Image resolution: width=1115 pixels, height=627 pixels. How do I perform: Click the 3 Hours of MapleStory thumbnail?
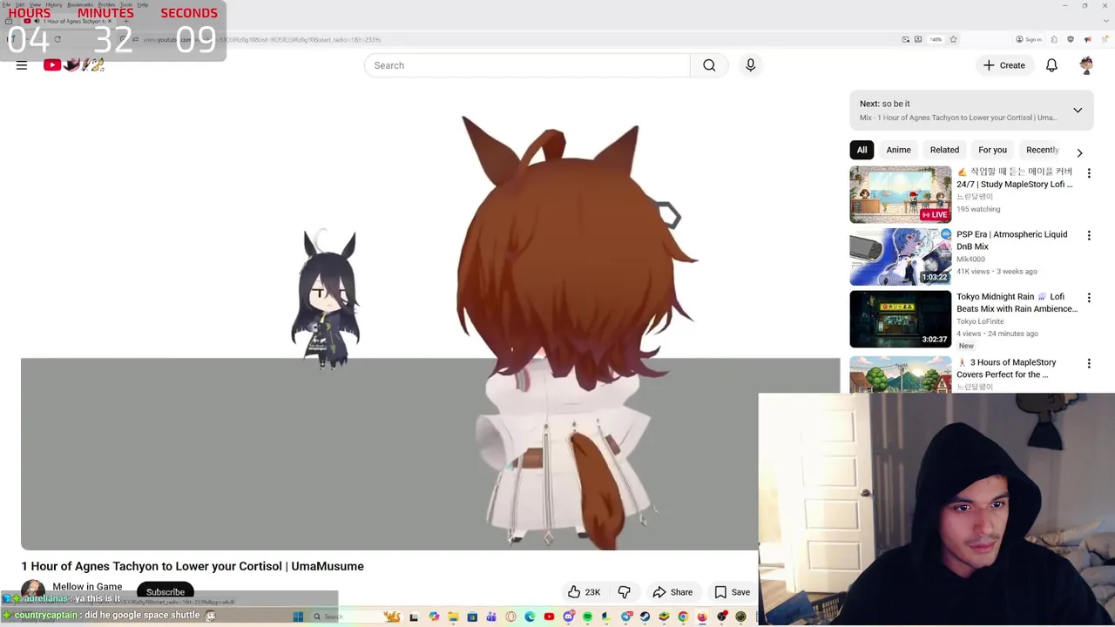click(x=901, y=374)
